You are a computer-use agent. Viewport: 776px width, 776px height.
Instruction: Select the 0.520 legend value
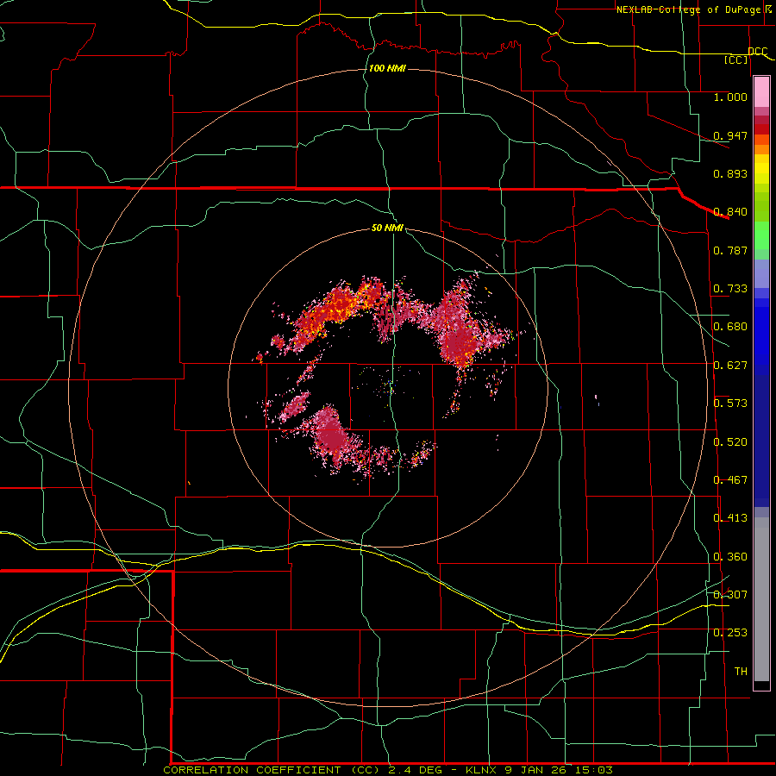click(x=730, y=442)
